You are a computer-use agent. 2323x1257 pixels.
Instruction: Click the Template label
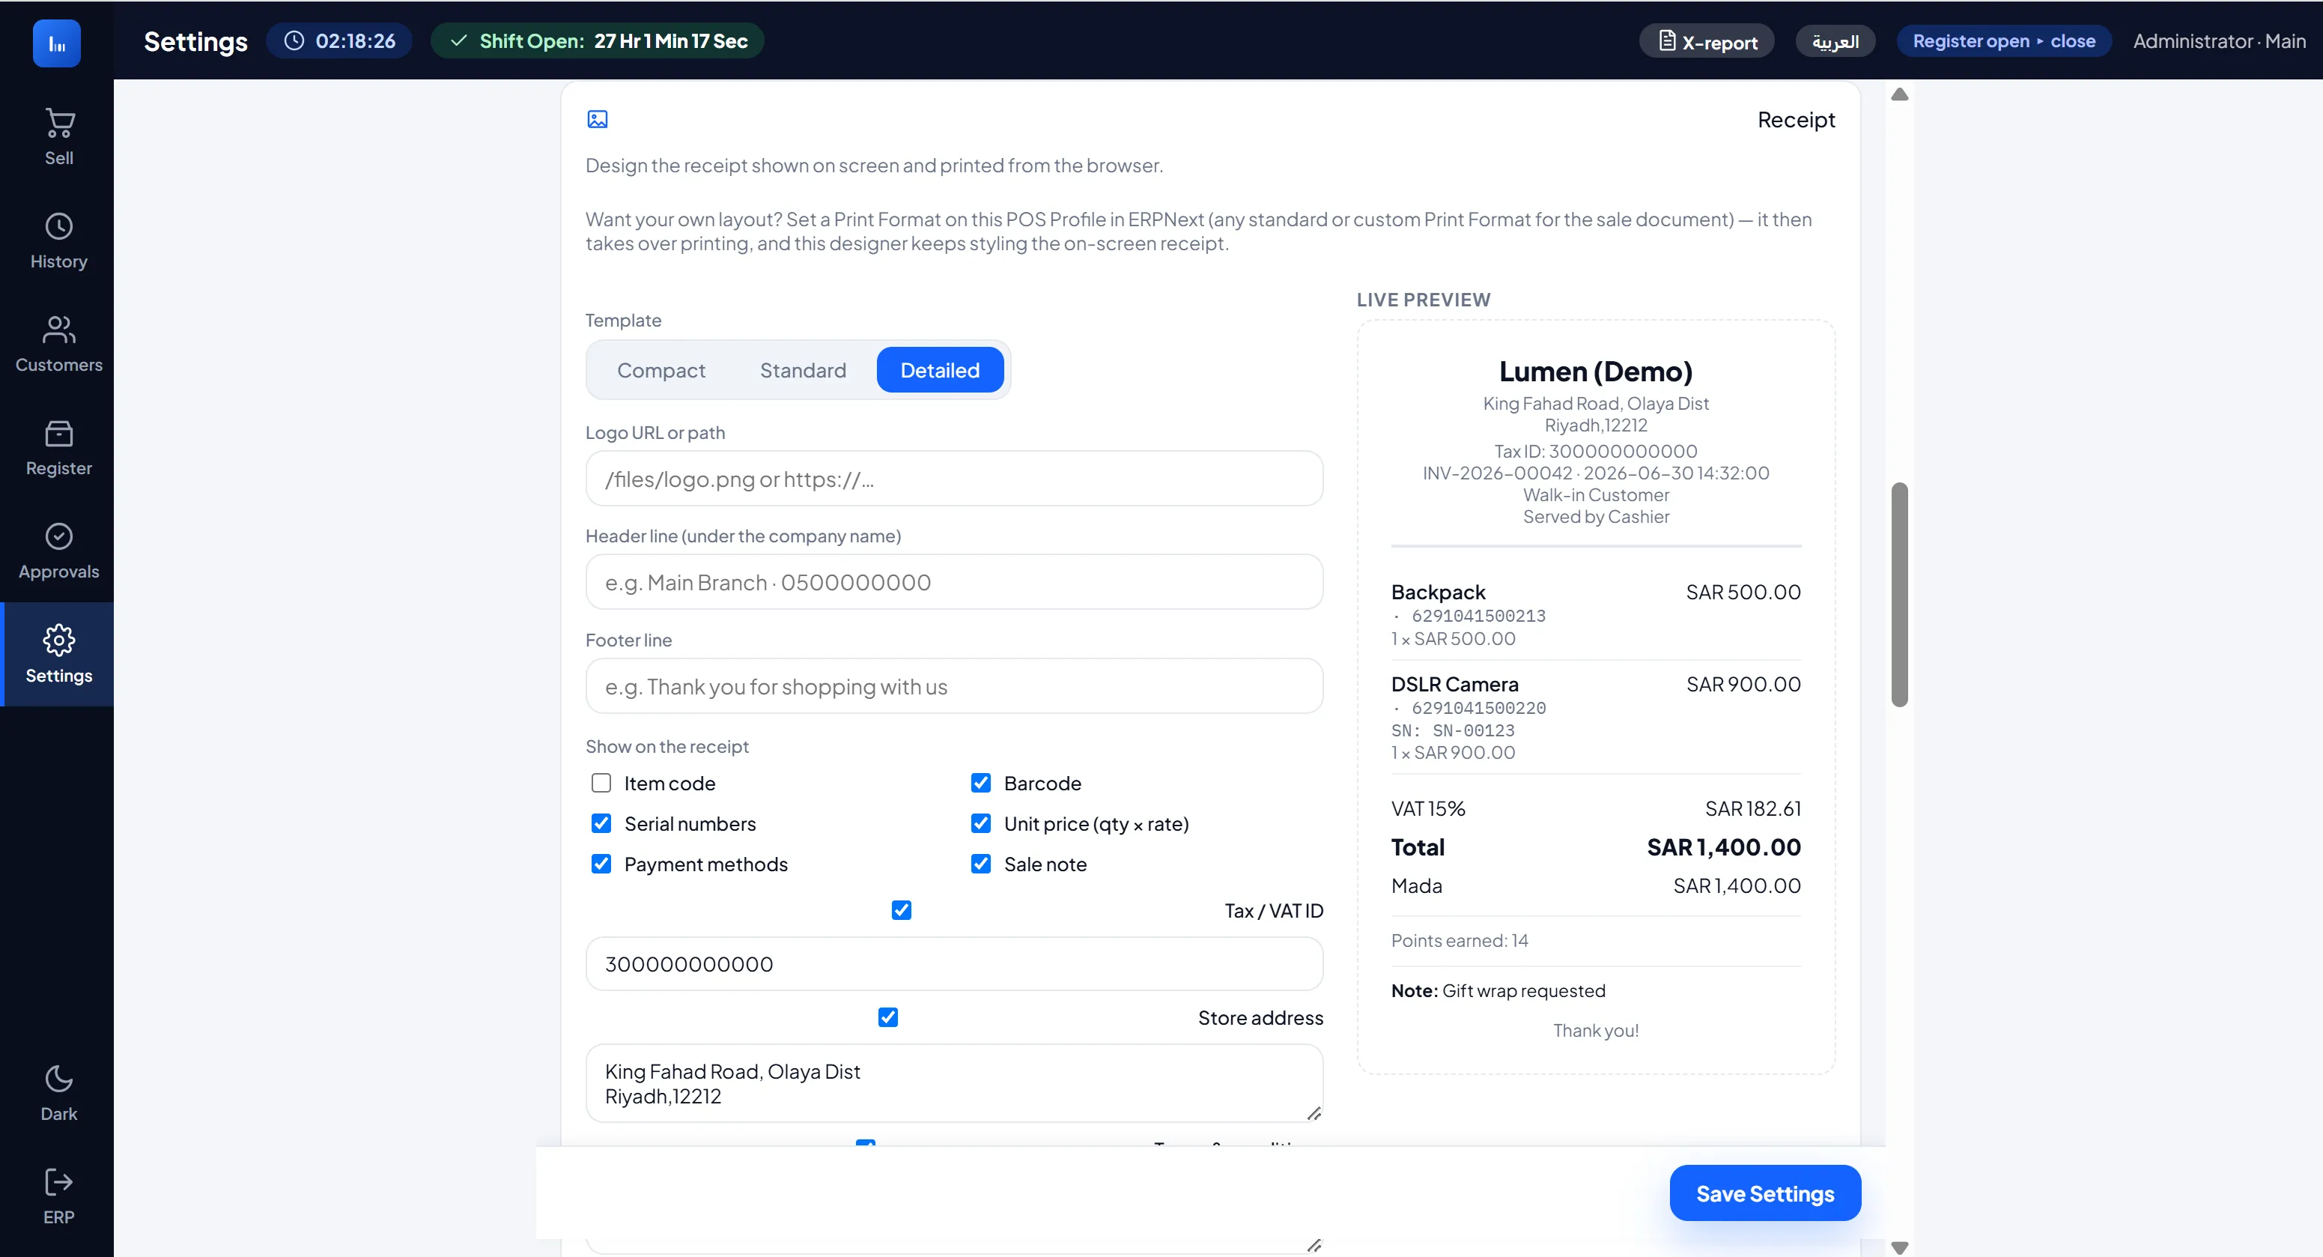coord(623,321)
